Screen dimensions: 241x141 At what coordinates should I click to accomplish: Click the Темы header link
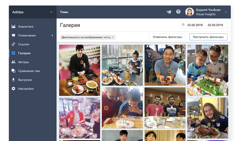tap(64, 12)
